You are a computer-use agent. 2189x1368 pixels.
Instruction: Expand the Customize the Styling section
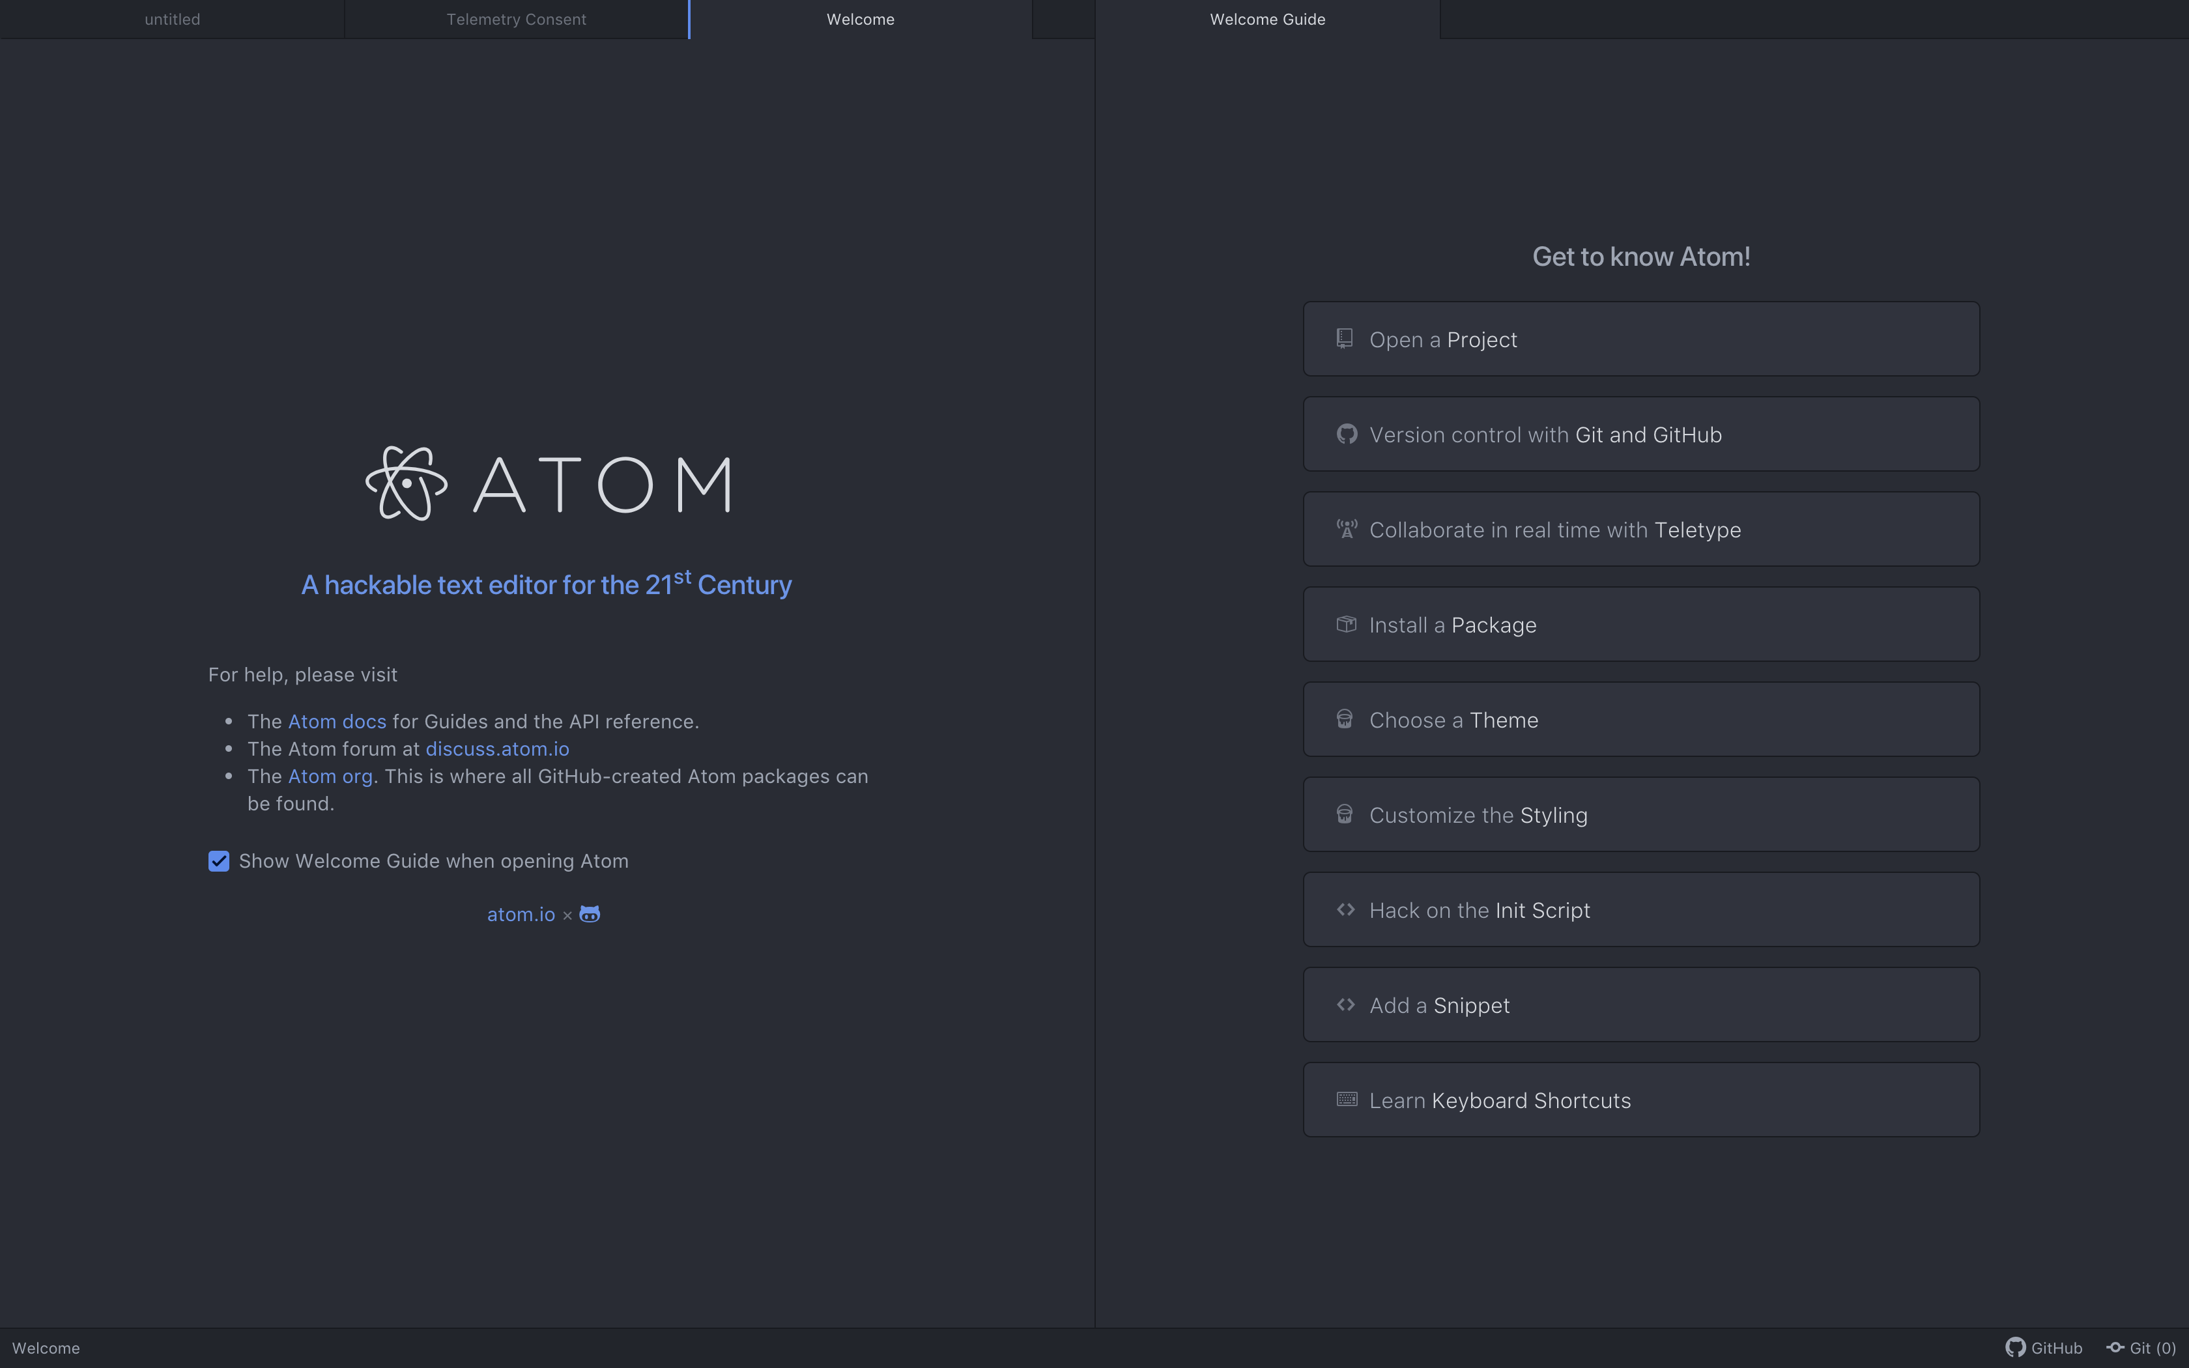click(1640, 814)
